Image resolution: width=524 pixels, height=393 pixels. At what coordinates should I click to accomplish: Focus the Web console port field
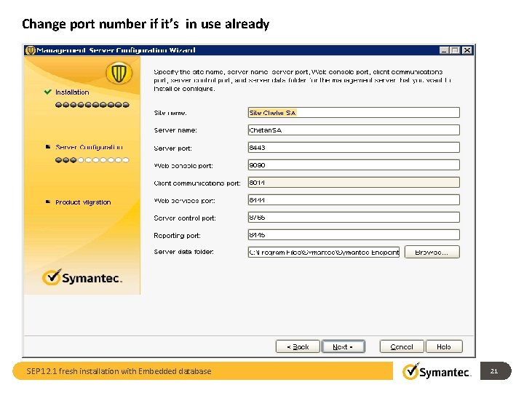coord(354,165)
